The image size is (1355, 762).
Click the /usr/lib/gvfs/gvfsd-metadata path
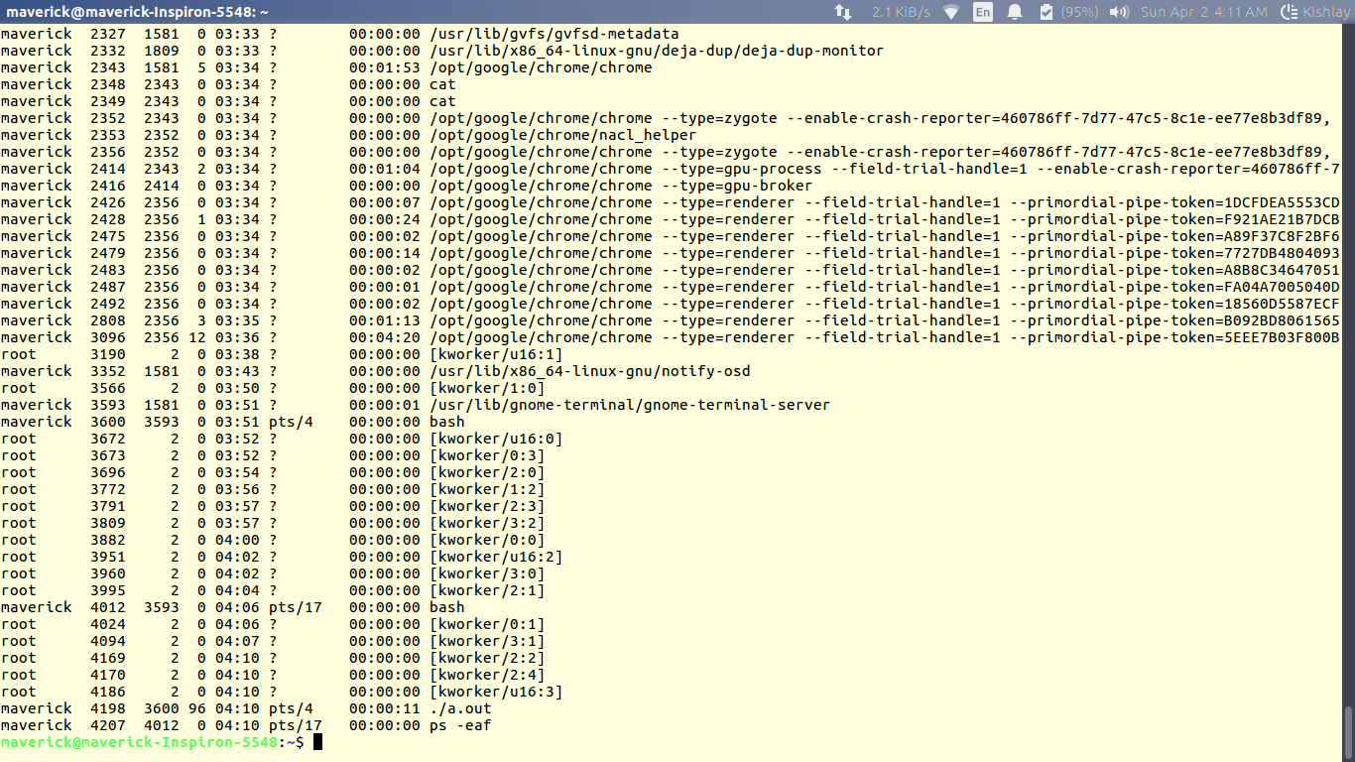point(554,34)
